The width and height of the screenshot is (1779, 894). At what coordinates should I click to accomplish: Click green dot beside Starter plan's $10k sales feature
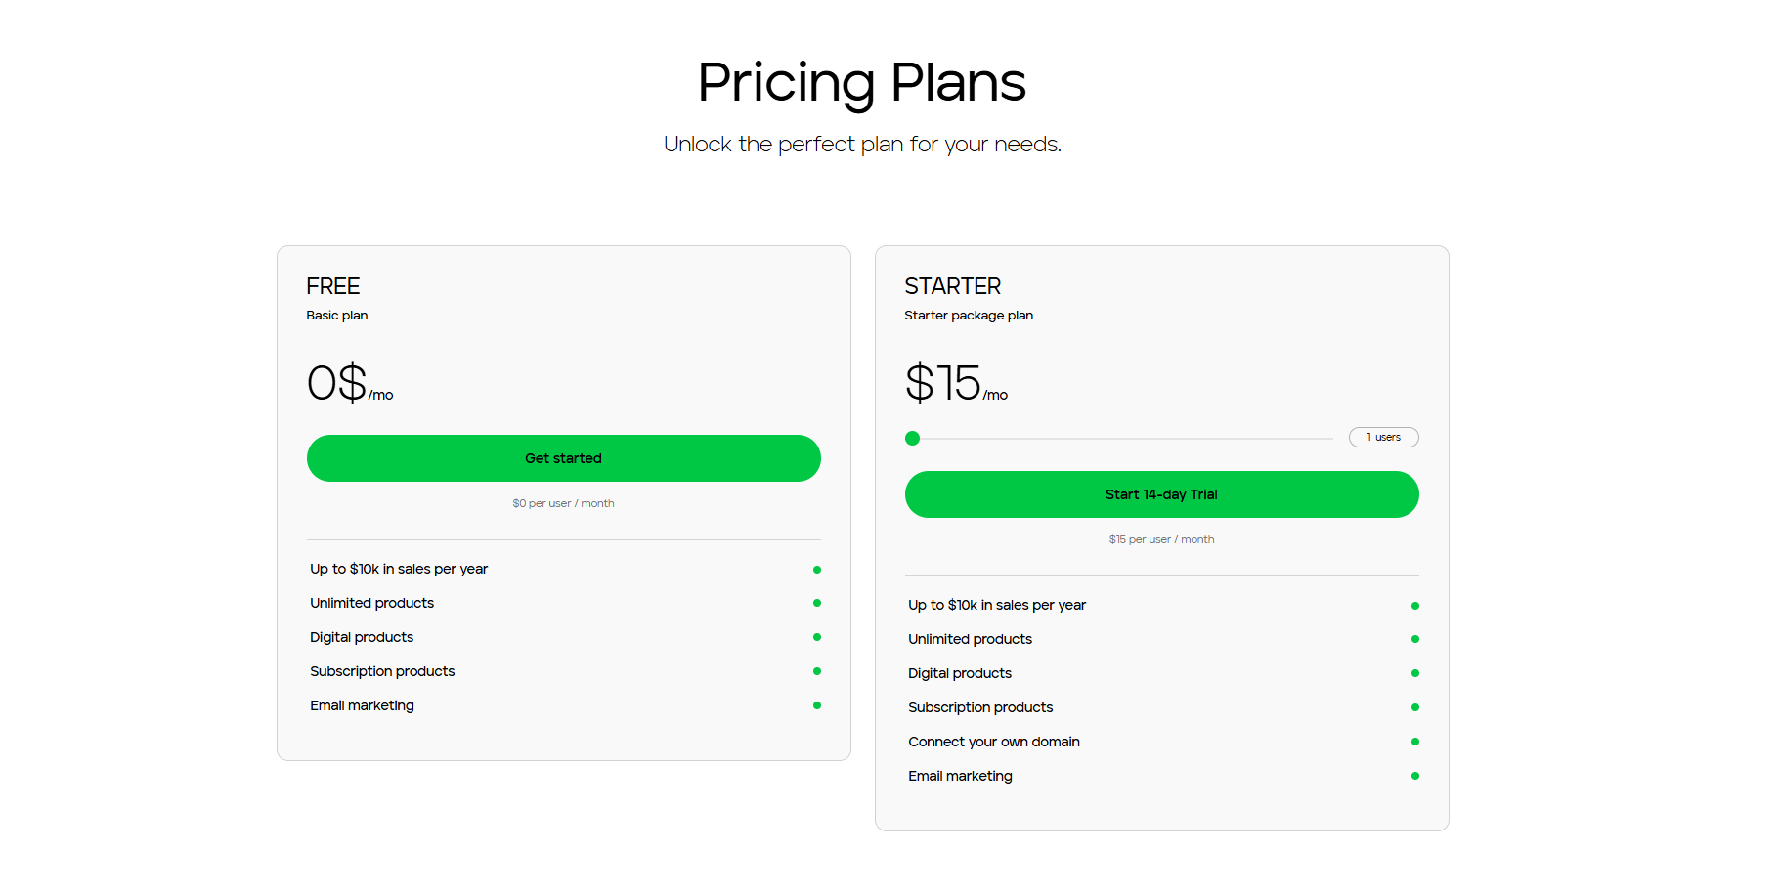coord(1415,606)
